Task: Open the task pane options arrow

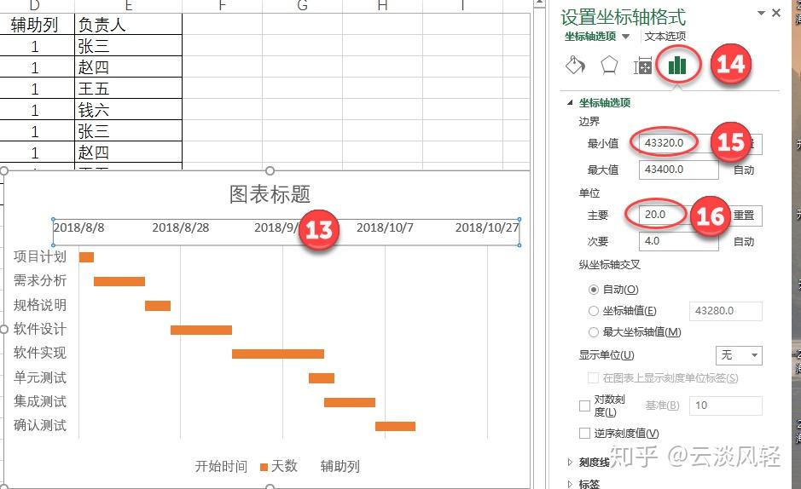Action: [x=761, y=13]
